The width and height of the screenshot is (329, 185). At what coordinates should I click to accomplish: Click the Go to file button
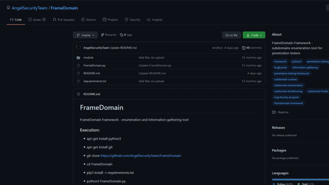click(231, 35)
